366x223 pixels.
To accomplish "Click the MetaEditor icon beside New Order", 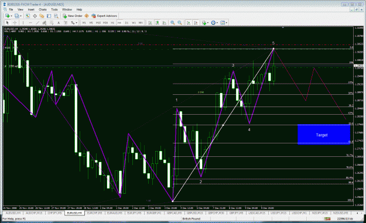I will click(x=87, y=16).
